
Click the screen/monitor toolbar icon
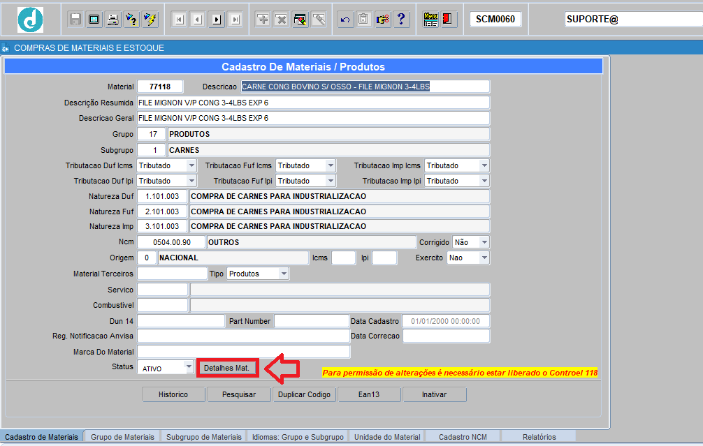pos(94,20)
